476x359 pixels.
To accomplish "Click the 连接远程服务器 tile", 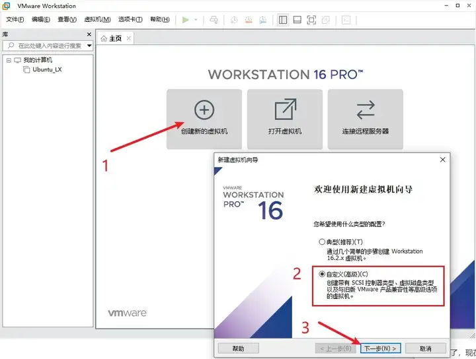I will click(x=365, y=119).
